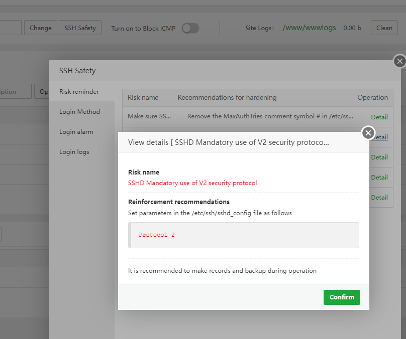Click the Recommendations for hardening column header
406x339 pixels.
[227, 97]
